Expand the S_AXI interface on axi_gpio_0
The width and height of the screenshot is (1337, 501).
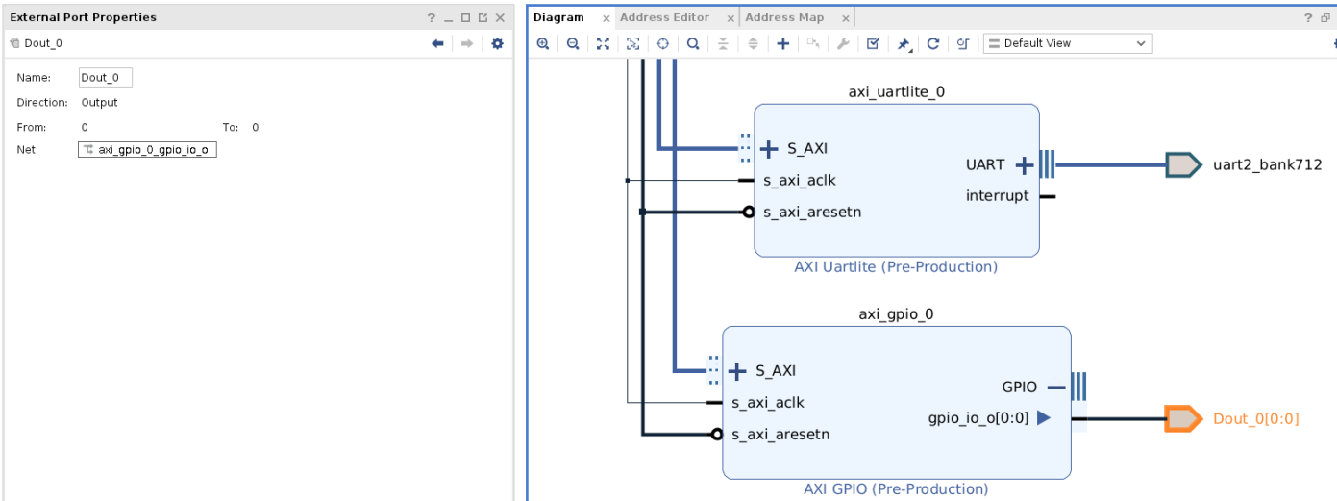(737, 371)
